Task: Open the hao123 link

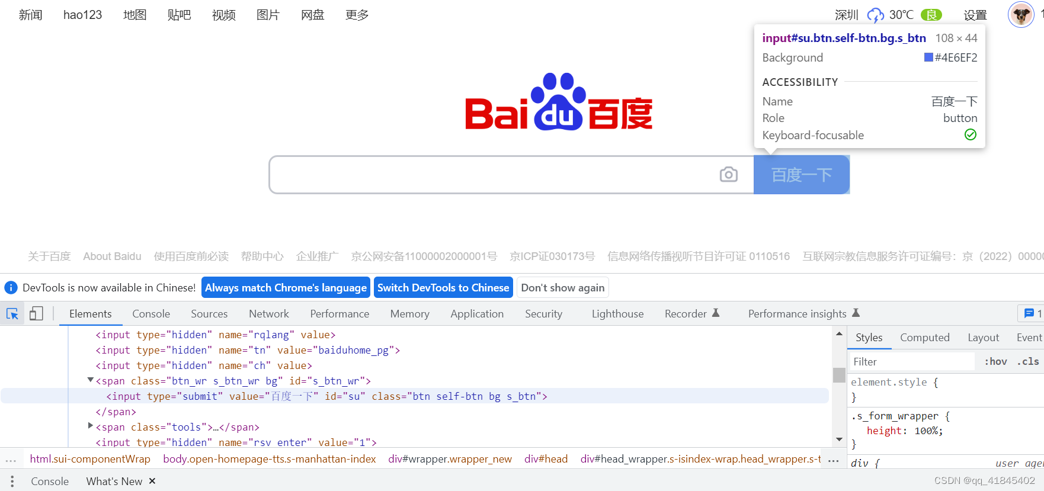Action: pyautogui.click(x=82, y=15)
